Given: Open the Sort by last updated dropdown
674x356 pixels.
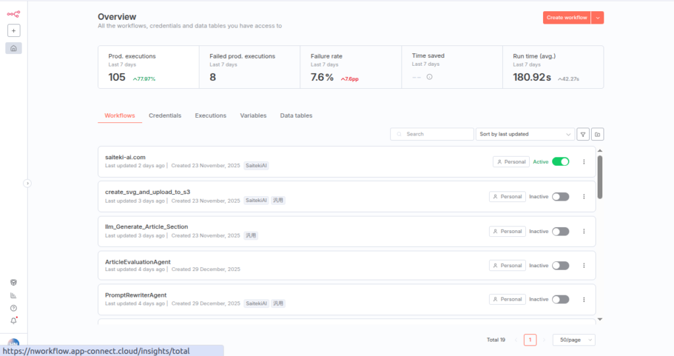Looking at the screenshot, I should [x=525, y=134].
